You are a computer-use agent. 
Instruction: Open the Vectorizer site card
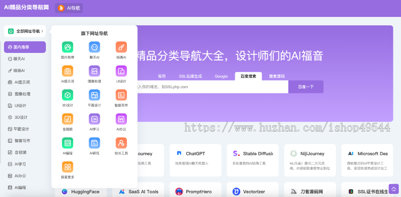click(253, 189)
